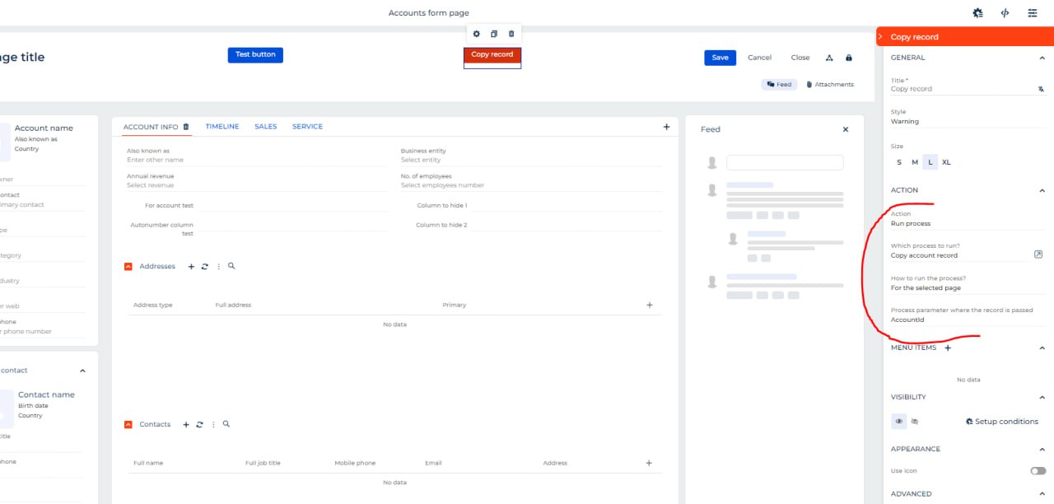Click the Test button
The height and width of the screenshot is (504, 1054).
(x=255, y=55)
